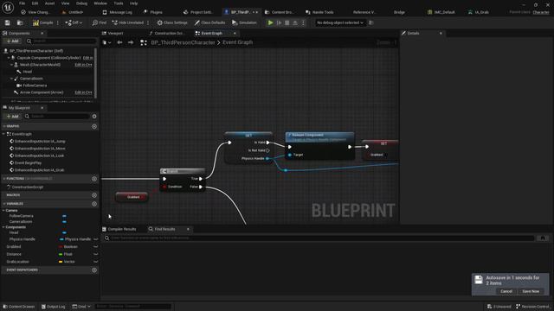Screen dimensions: 554x311
Task: Add a new macro with plus icon
Action: point(94,195)
